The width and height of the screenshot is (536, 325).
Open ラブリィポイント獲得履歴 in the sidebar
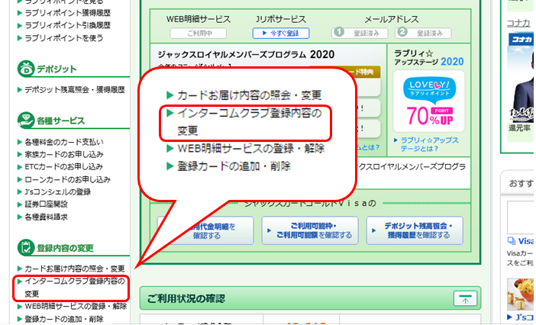point(68,13)
